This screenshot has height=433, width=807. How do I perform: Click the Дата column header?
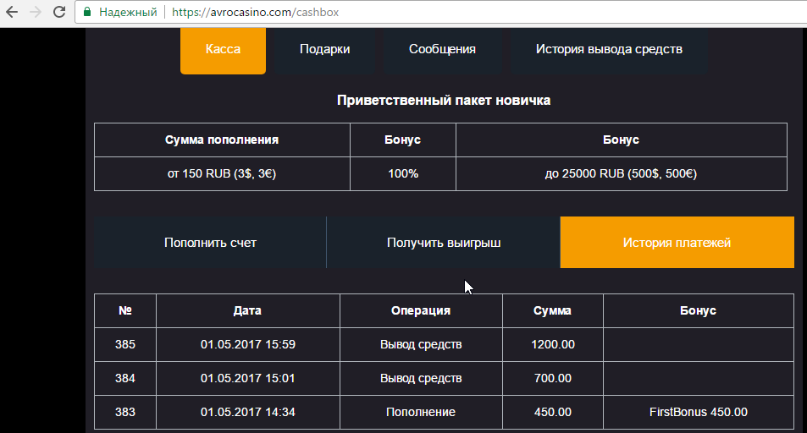click(247, 310)
